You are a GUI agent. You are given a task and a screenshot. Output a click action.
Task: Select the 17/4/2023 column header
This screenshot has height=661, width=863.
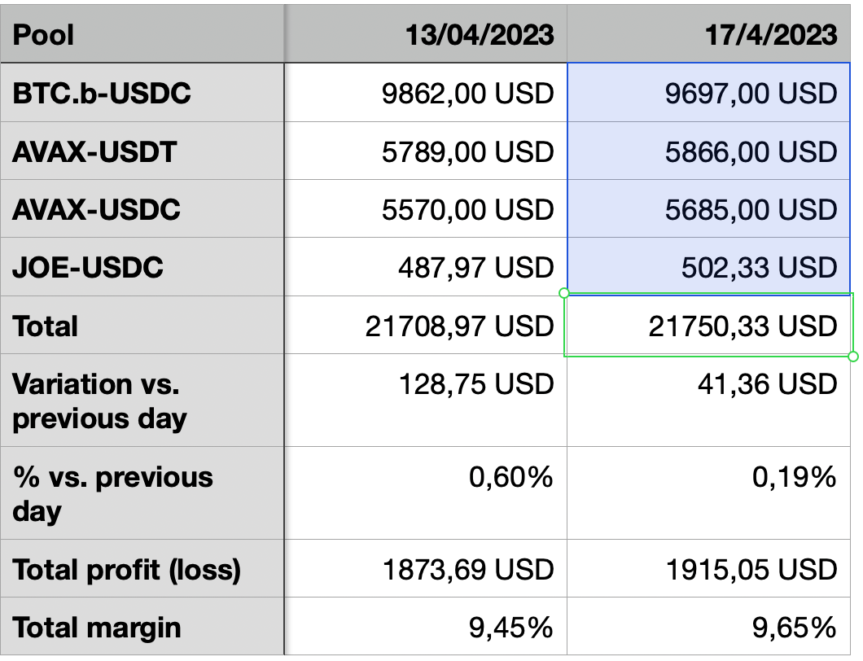(x=708, y=34)
